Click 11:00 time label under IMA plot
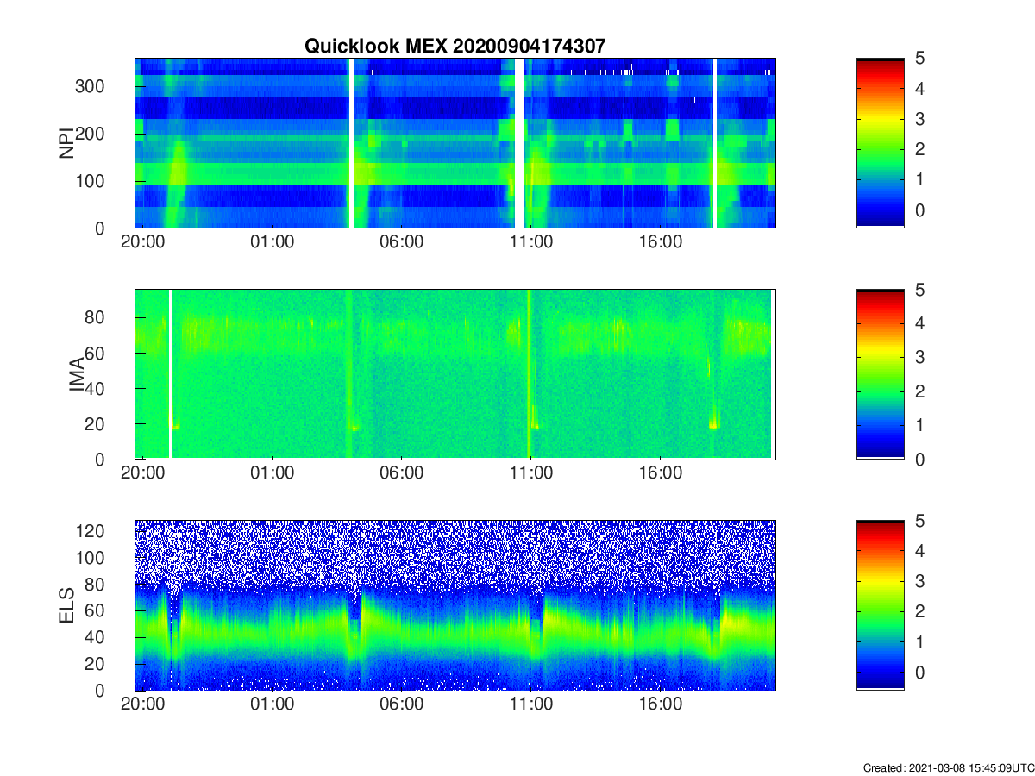This screenshot has height=776, width=1035. click(531, 473)
